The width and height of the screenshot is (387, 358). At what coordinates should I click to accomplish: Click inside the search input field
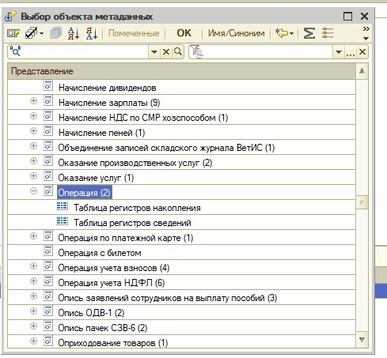pyautogui.click(x=85, y=52)
